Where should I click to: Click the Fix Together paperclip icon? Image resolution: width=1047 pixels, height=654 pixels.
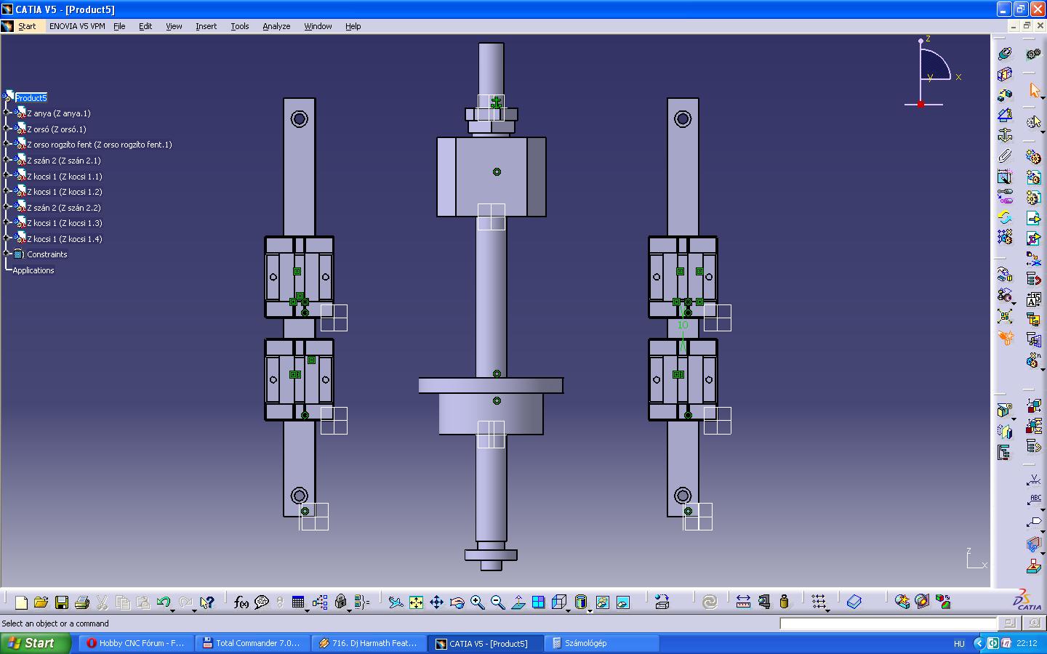1005,156
